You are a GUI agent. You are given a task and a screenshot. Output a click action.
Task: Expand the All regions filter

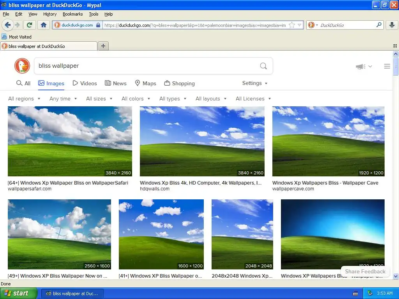pyautogui.click(x=24, y=98)
